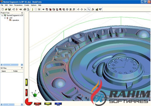This screenshot has width=151, height=106.
Task: Click the Print icon in the toolbar
Action: (25, 9)
